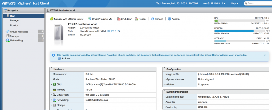
Task: Expand Virtual Machines in Navigator
Action: 5,32
